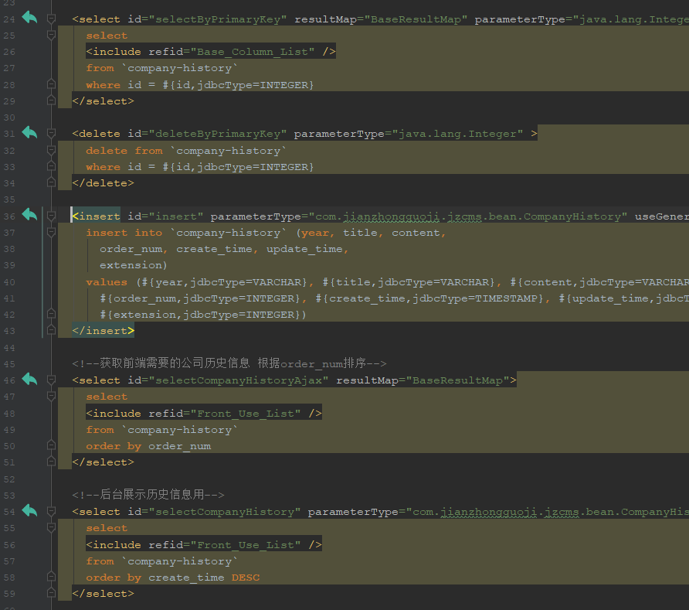The height and width of the screenshot is (610, 689).
Task: Collapse the deleteByPrimaryKey delete block
Action: (52, 133)
